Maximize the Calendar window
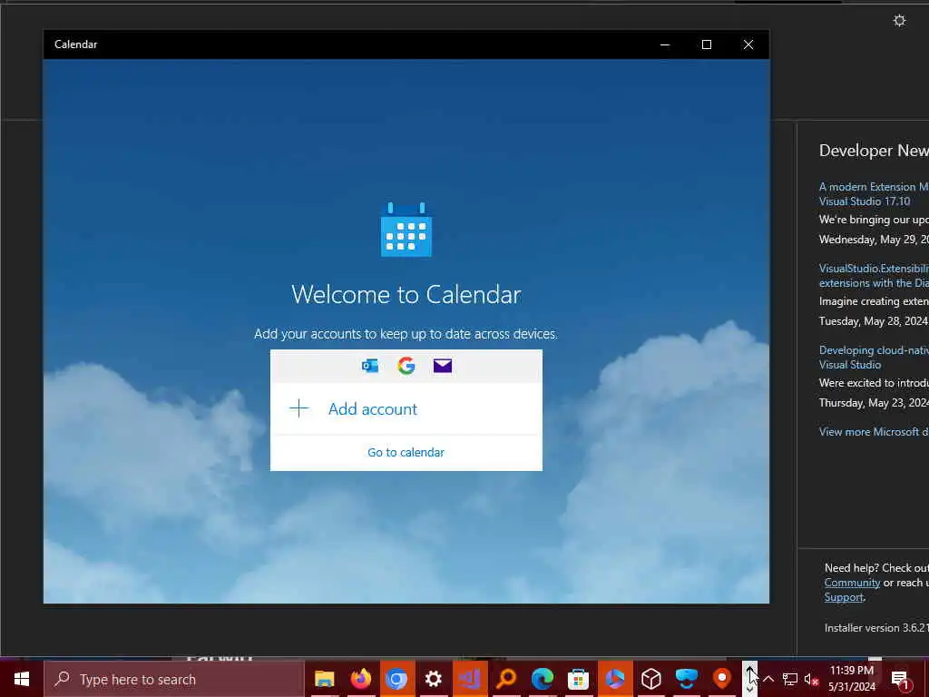 click(706, 44)
